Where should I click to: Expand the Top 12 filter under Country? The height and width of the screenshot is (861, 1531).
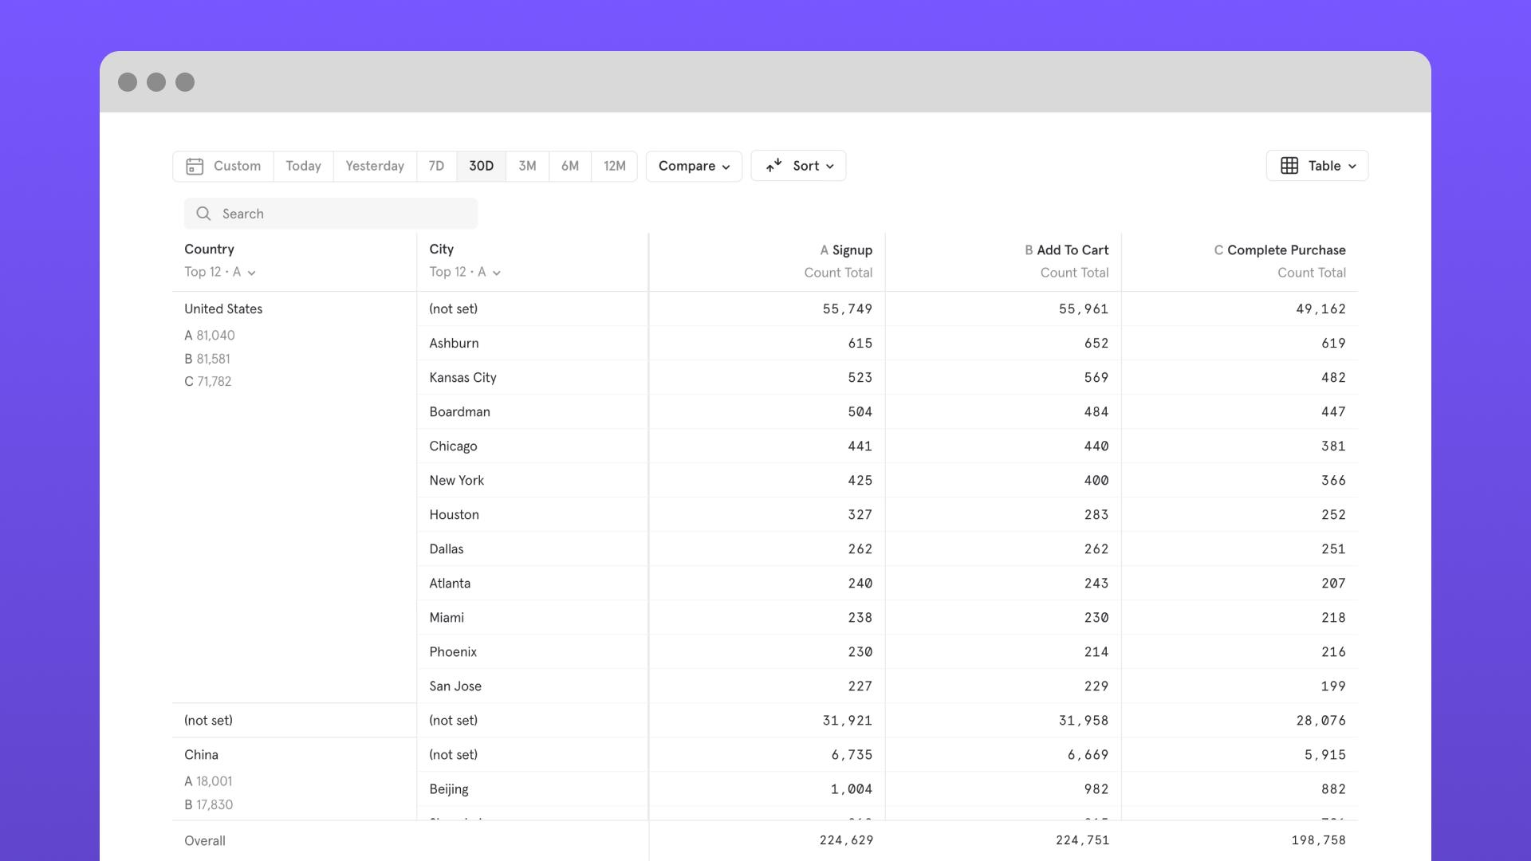click(x=221, y=272)
